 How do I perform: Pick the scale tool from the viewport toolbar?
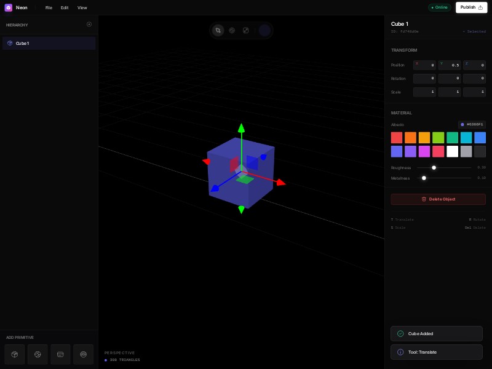pyautogui.click(x=247, y=30)
